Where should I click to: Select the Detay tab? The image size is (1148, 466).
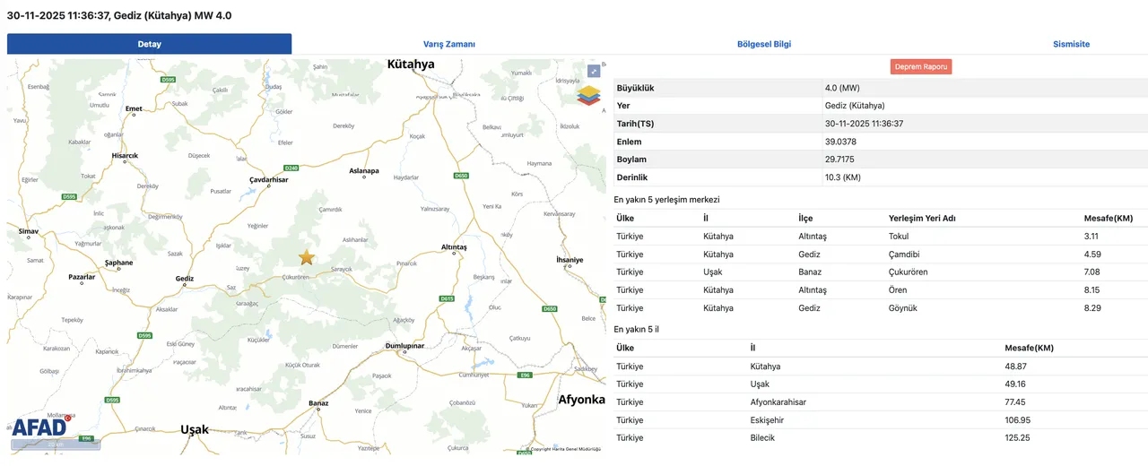(x=149, y=44)
